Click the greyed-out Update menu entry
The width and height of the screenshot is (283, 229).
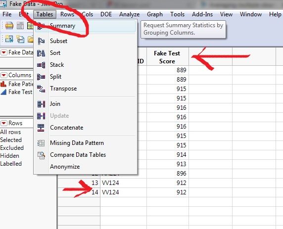point(85,116)
